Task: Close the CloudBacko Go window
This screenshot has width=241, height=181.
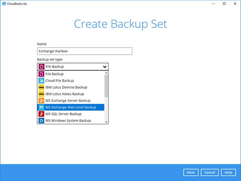Action: tap(235, 3)
